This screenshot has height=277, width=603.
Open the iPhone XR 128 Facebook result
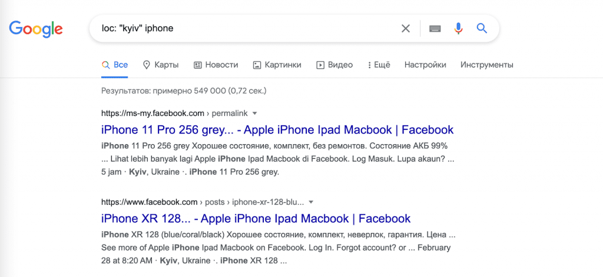click(x=256, y=219)
